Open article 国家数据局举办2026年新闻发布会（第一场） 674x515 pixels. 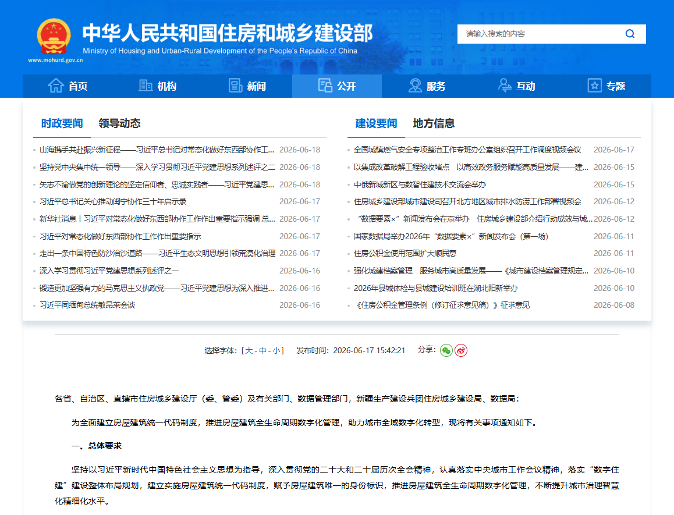(x=451, y=236)
